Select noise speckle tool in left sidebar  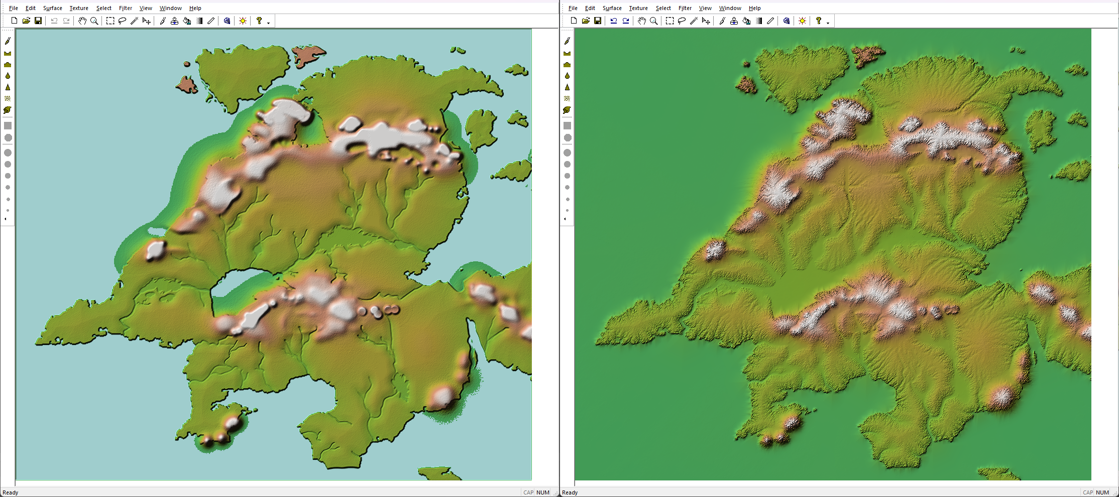8,99
